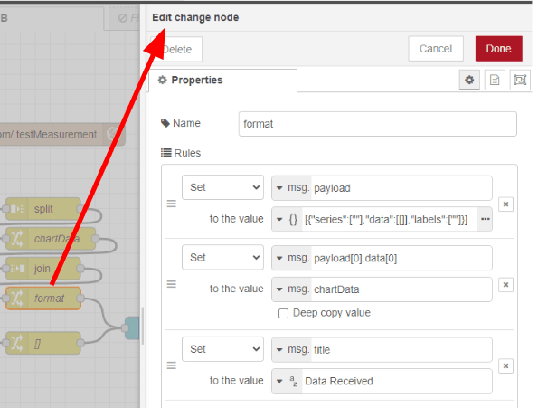Remove the msg.title rule

[505, 365]
